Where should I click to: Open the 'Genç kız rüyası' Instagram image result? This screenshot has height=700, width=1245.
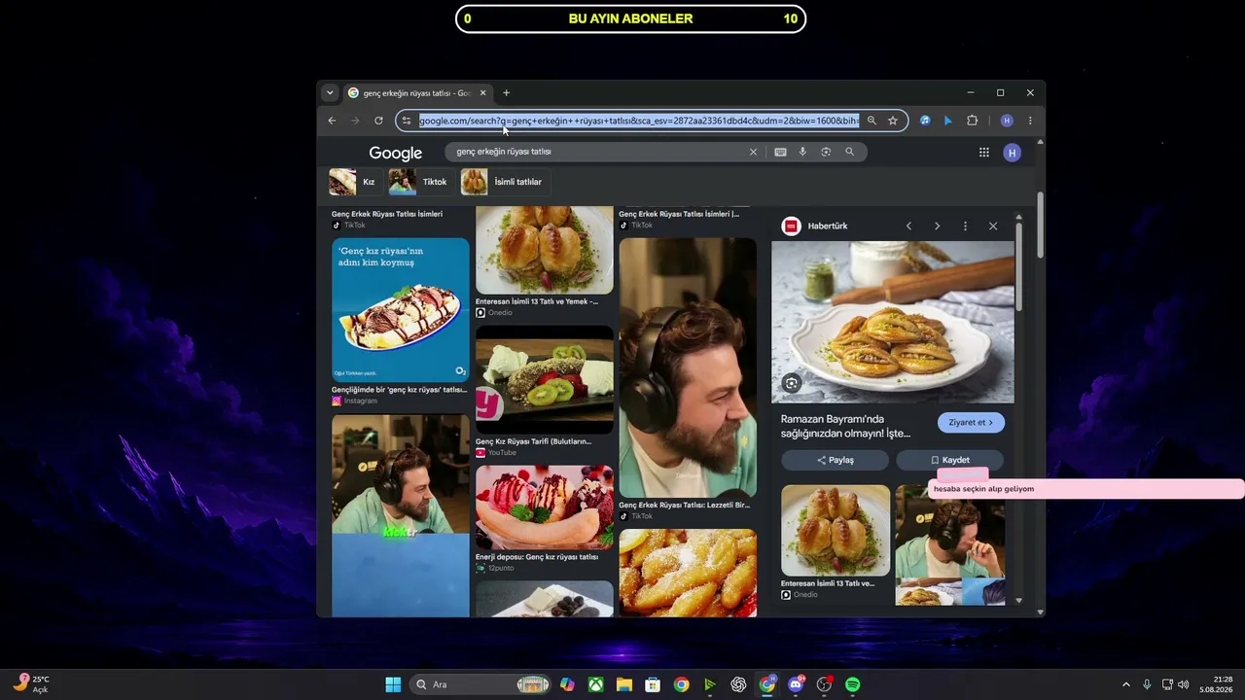pyautogui.click(x=400, y=309)
